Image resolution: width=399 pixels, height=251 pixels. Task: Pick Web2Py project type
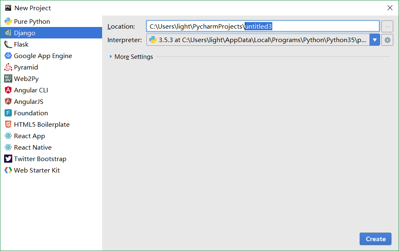pos(26,78)
